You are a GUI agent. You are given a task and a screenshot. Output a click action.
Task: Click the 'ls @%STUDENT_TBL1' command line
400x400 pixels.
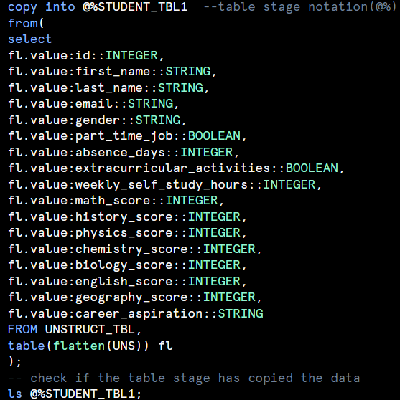pyautogui.click(x=75, y=394)
